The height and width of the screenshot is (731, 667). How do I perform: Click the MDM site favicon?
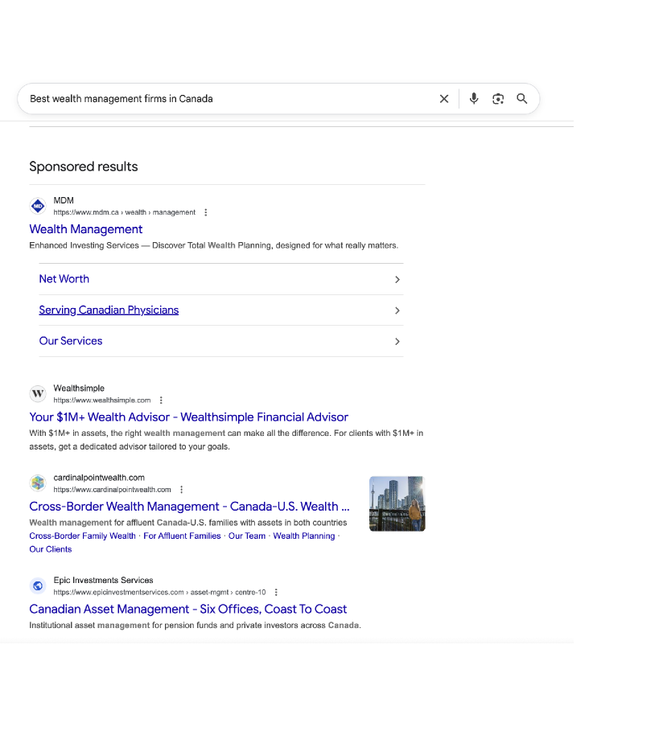click(38, 206)
